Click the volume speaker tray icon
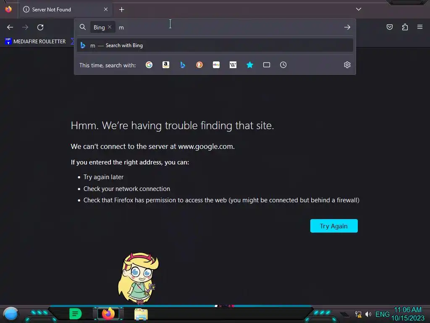 pyautogui.click(x=368, y=314)
